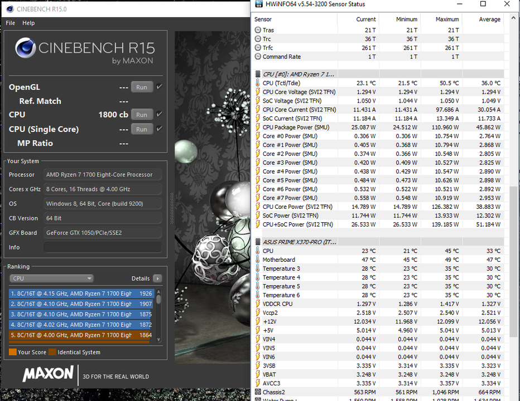
Task: Click ranking list scrollbar down arrow
Action: click(x=158, y=339)
